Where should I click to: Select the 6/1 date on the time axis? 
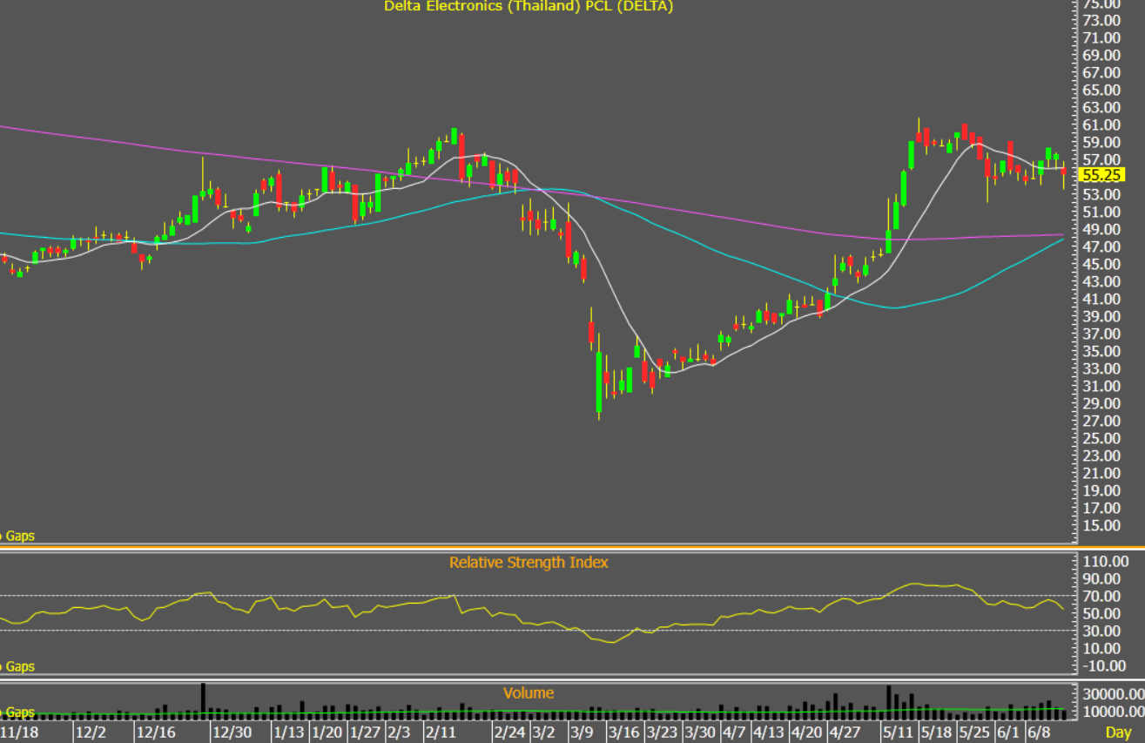(1008, 732)
